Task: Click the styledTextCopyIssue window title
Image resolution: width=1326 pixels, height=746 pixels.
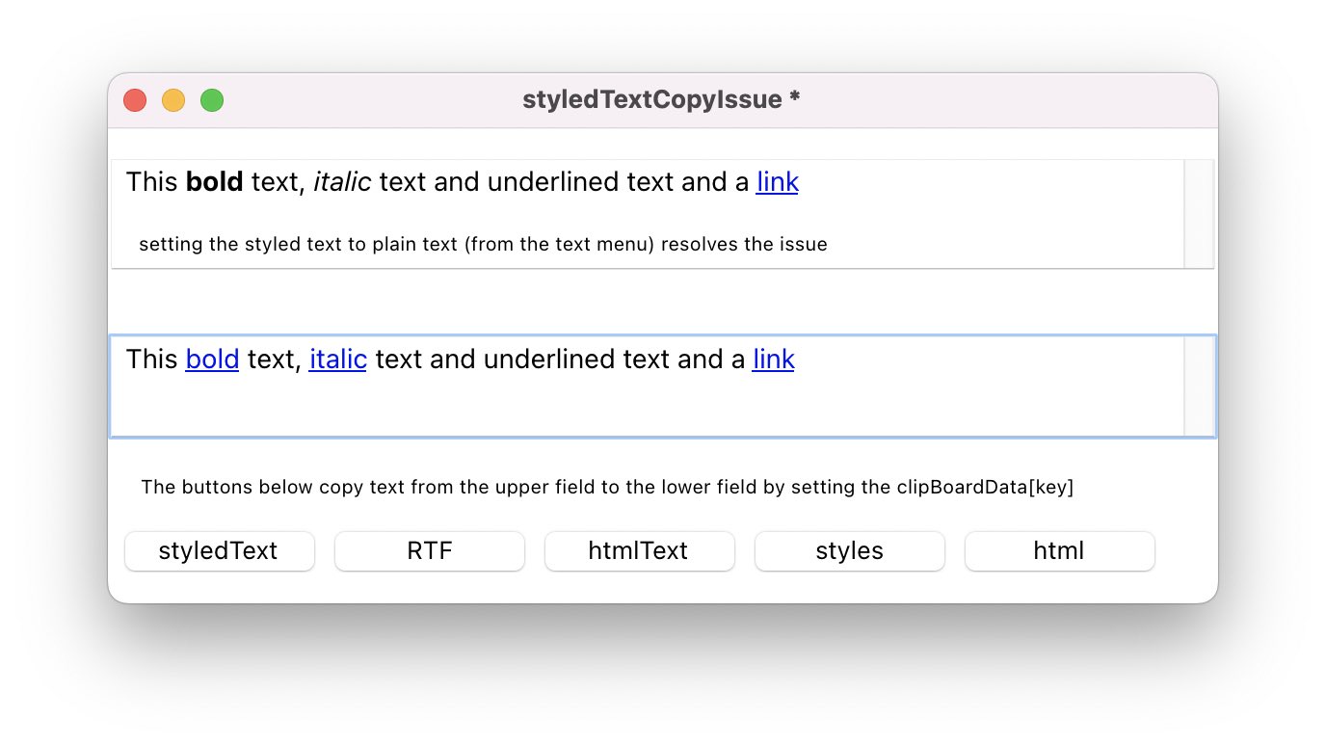Action: point(661,100)
